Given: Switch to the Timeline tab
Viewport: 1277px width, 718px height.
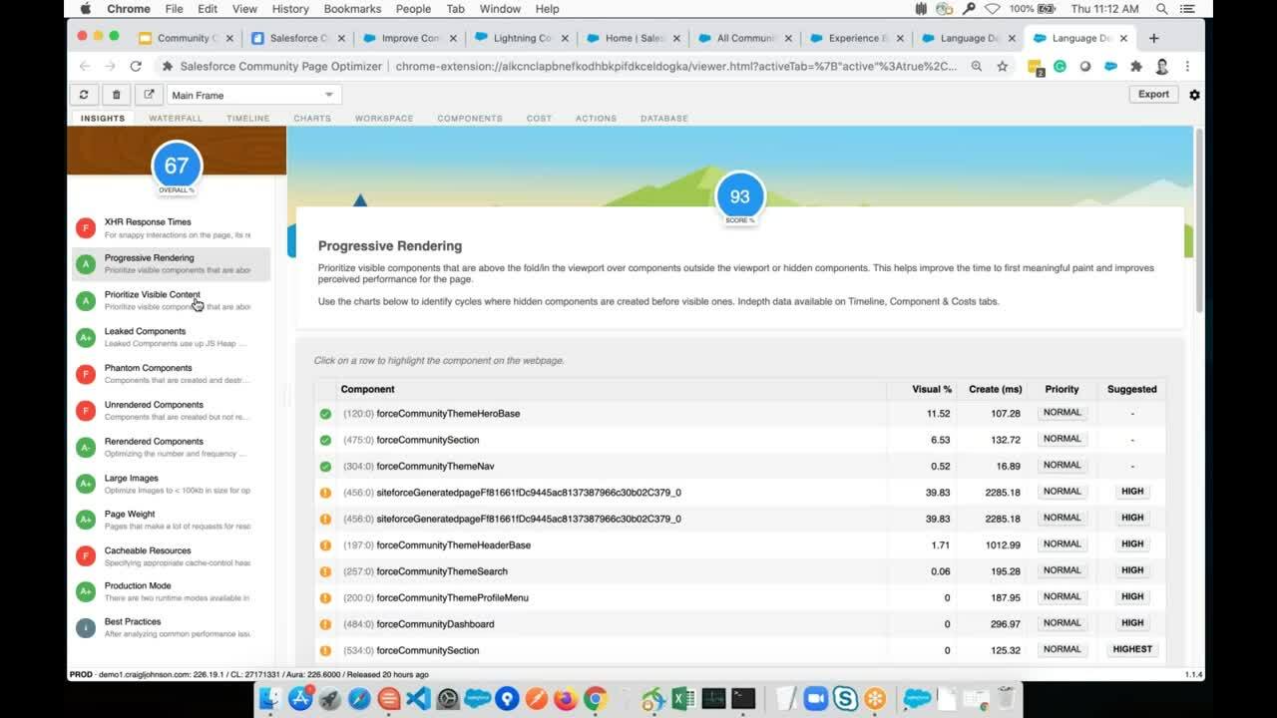Looking at the screenshot, I should tap(247, 118).
